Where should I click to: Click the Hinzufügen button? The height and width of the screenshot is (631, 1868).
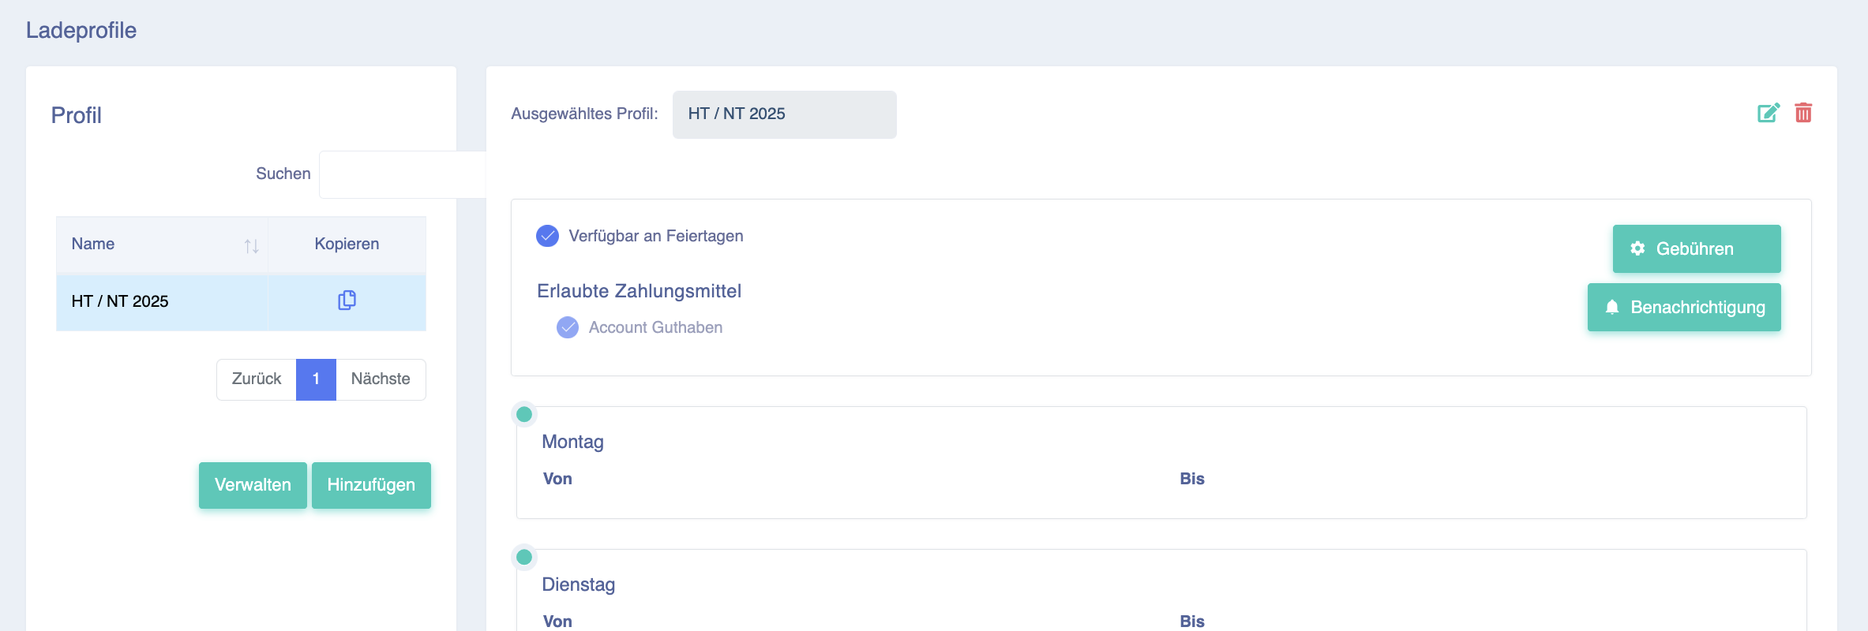[x=371, y=485]
